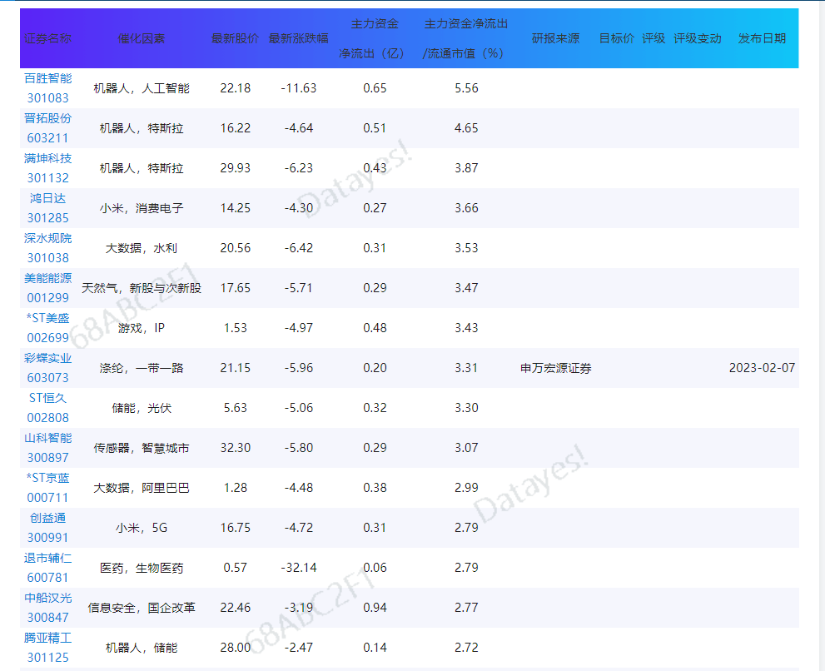Select the 游戏，IP catalyst cell
The width and height of the screenshot is (825, 671).
click(x=142, y=328)
